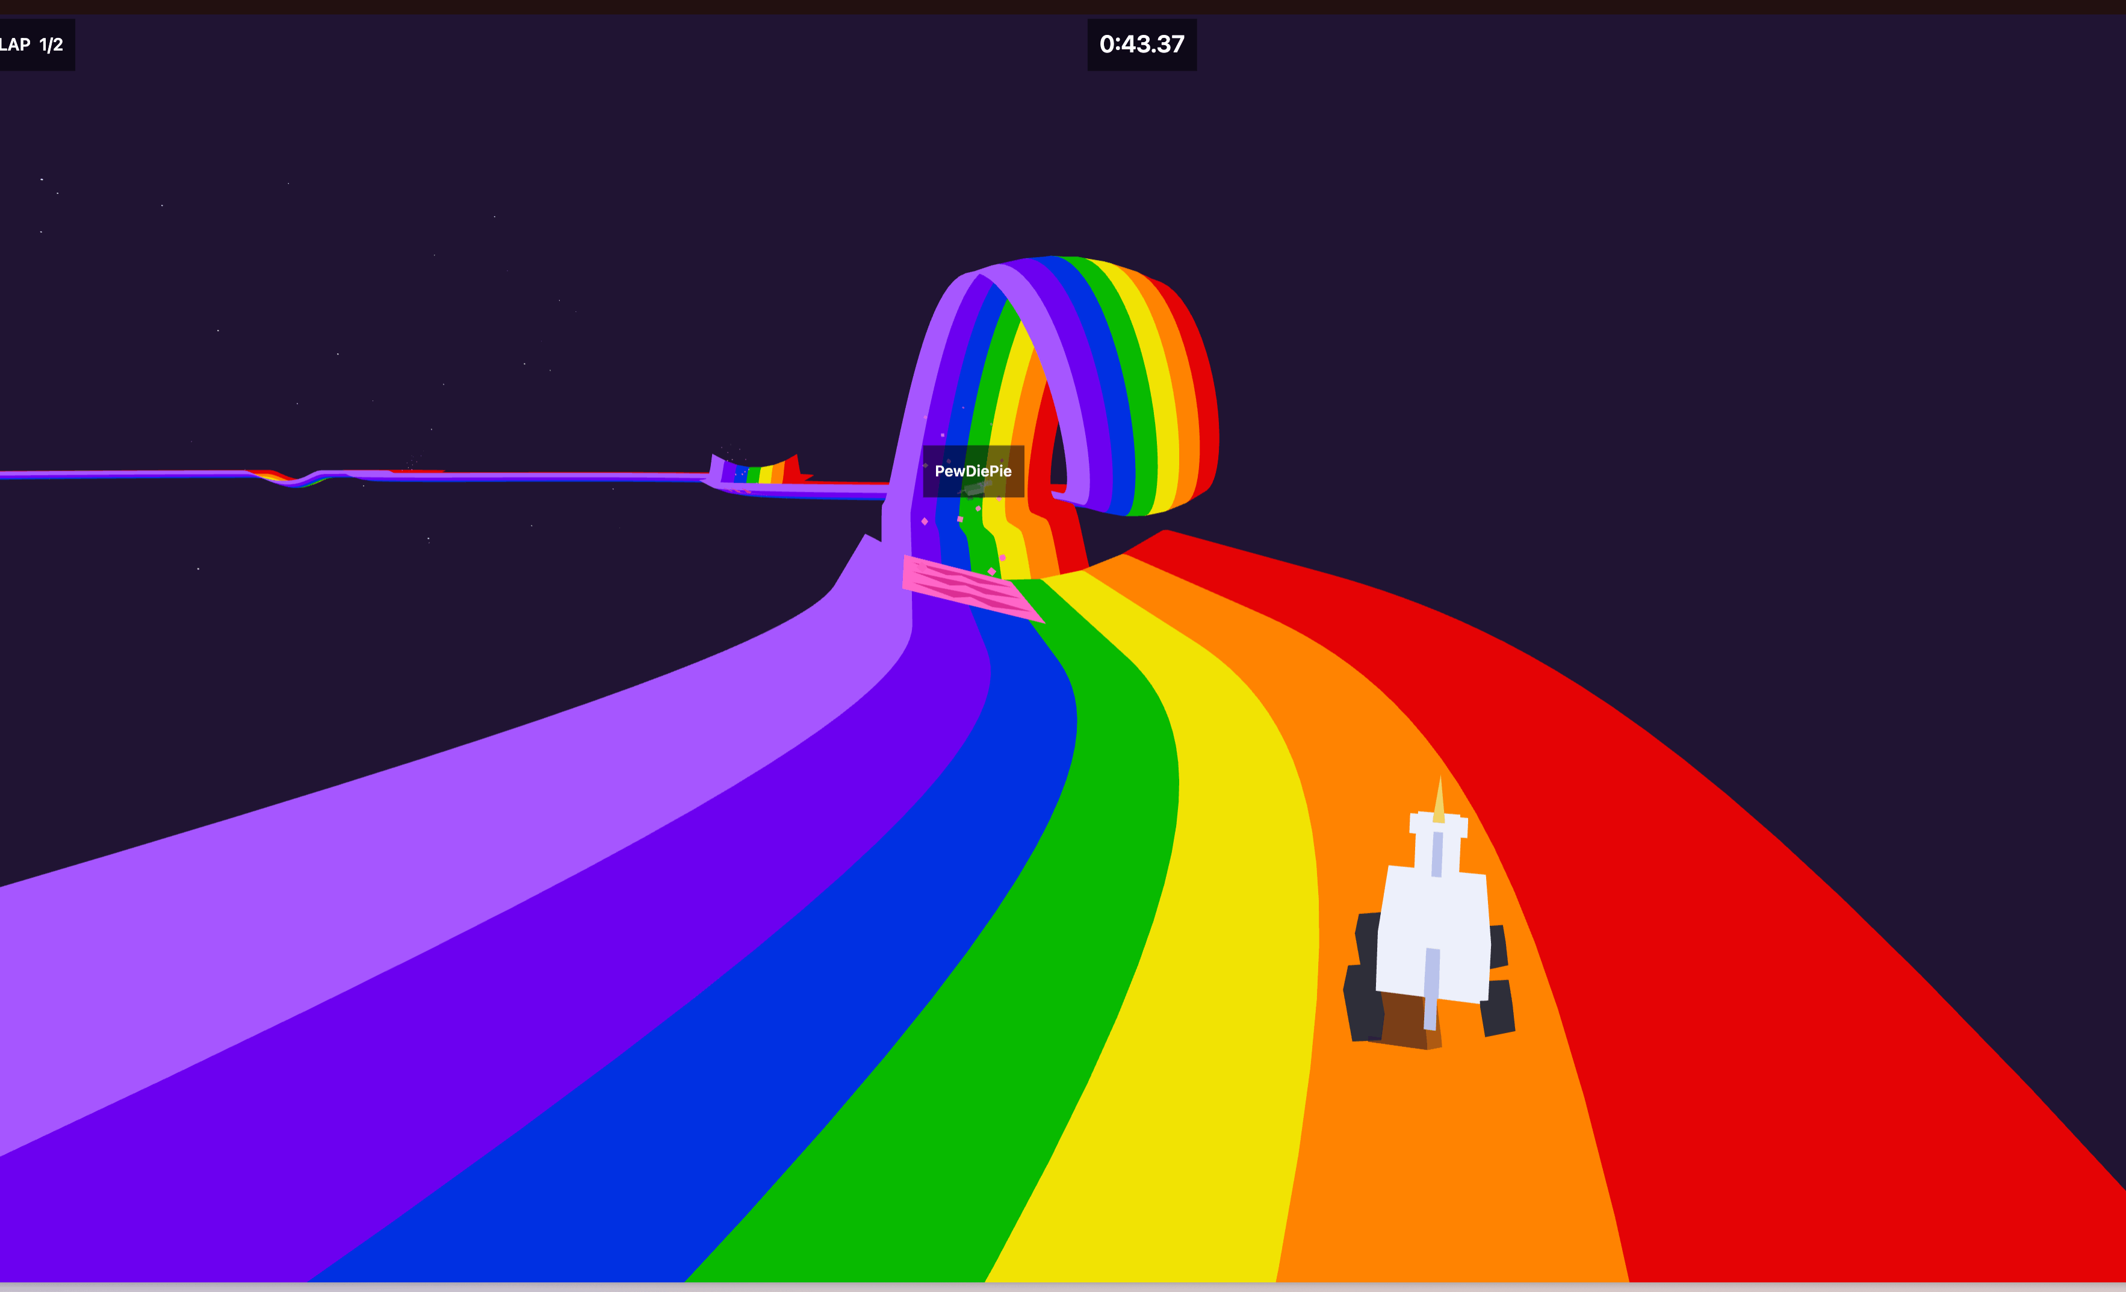Select the PewDiePie player name tag
This screenshot has width=2126, height=1292.
973,471
